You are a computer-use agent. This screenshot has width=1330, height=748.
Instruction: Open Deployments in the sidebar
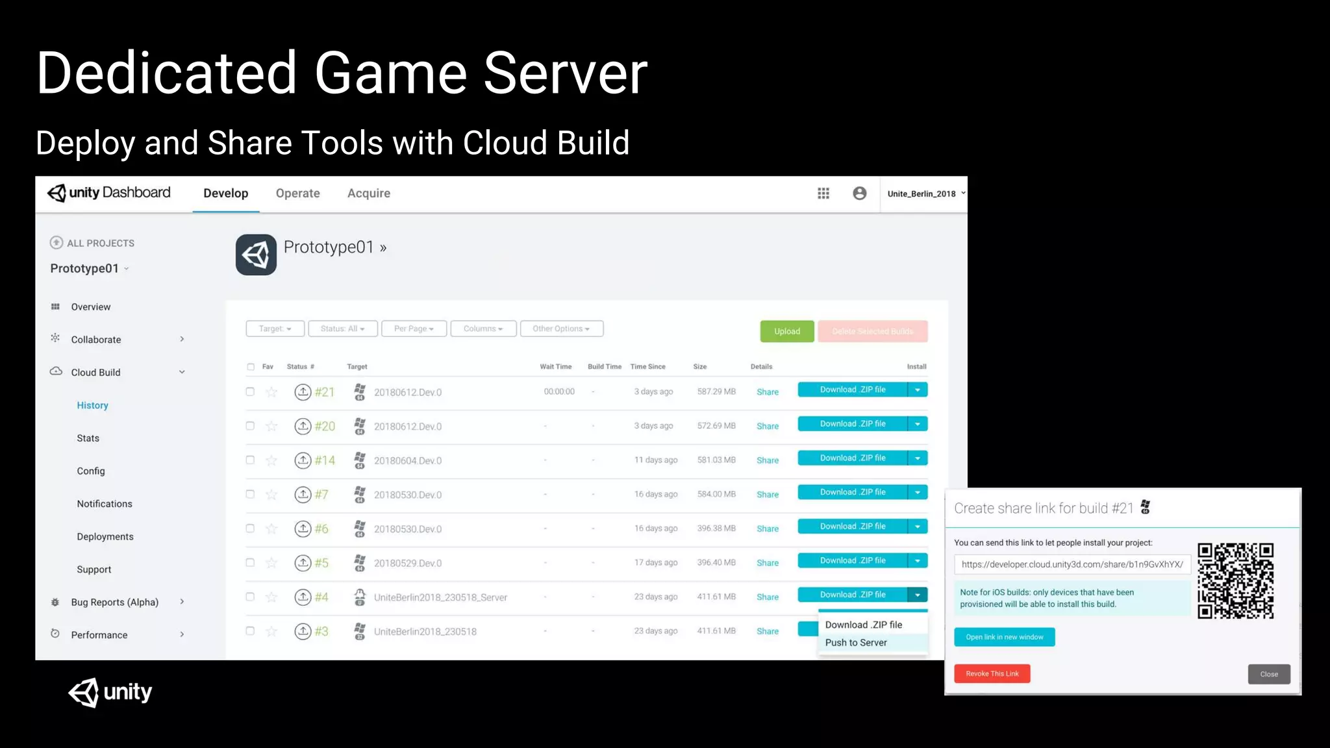[x=105, y=536]
